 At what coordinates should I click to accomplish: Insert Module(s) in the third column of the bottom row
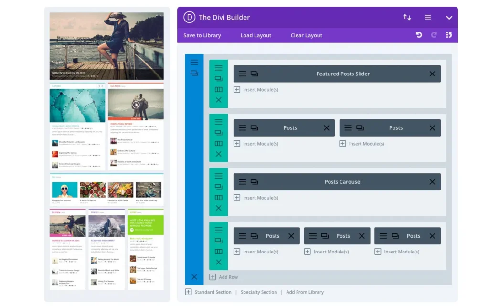click(x=397, y=252)
